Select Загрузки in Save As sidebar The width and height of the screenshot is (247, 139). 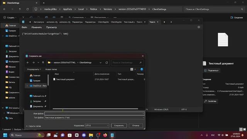(x=36, y=101)
